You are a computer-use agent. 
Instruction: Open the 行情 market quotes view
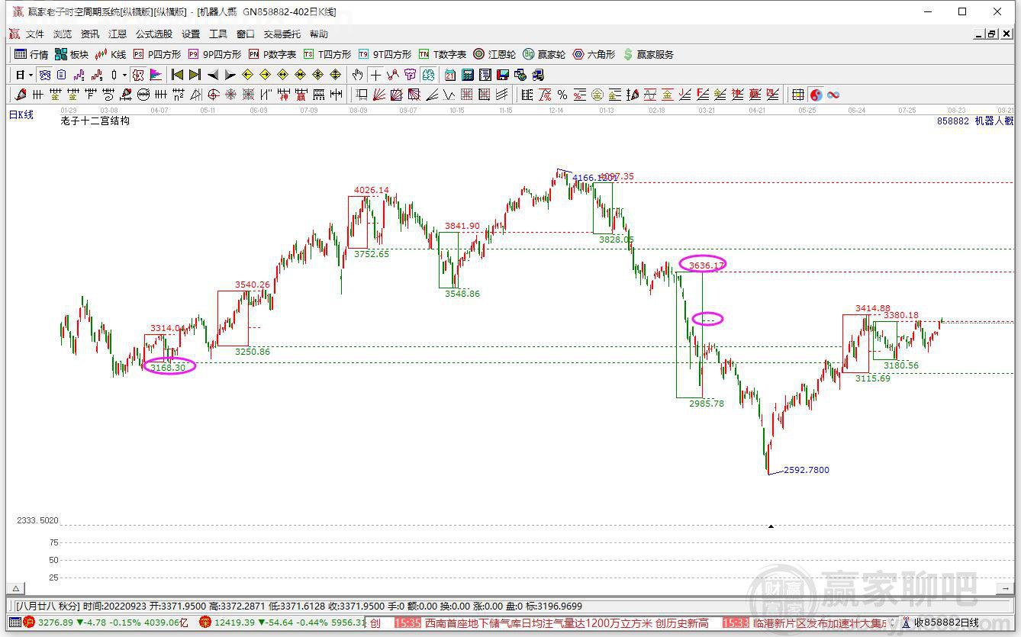31,54
